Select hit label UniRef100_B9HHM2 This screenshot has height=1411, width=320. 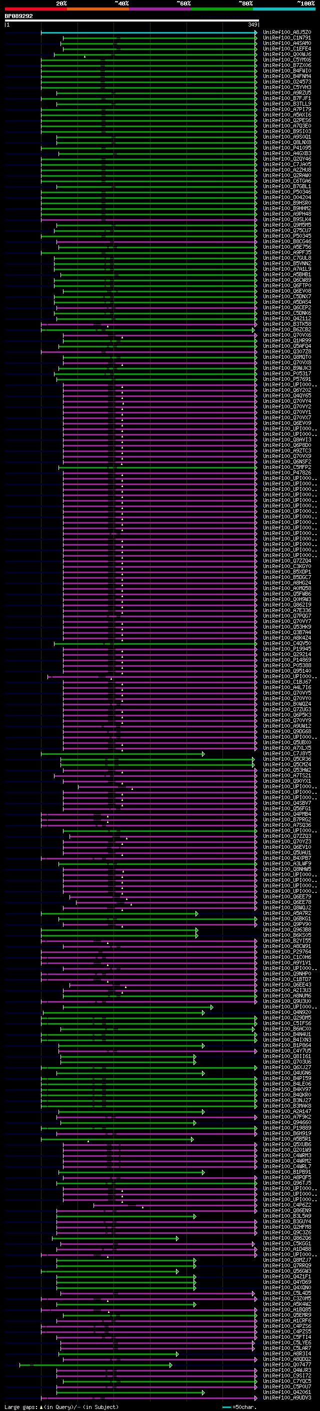click(x=287, y=209)
